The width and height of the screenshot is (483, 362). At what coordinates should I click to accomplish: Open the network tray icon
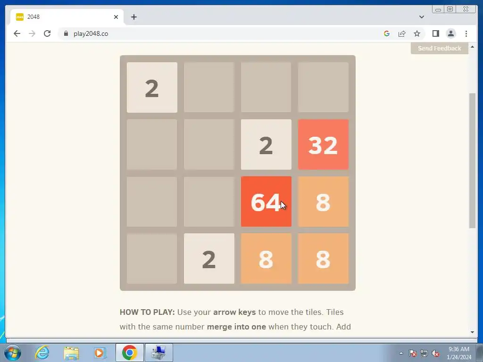tap(424, 353)
